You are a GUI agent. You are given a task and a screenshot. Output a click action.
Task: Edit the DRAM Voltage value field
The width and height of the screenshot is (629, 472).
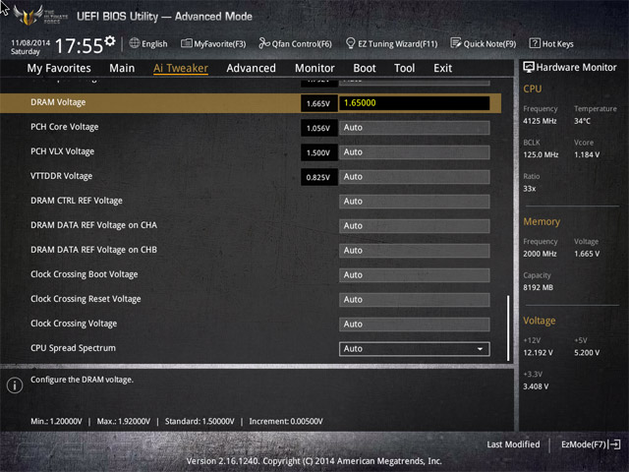point(415,102)
